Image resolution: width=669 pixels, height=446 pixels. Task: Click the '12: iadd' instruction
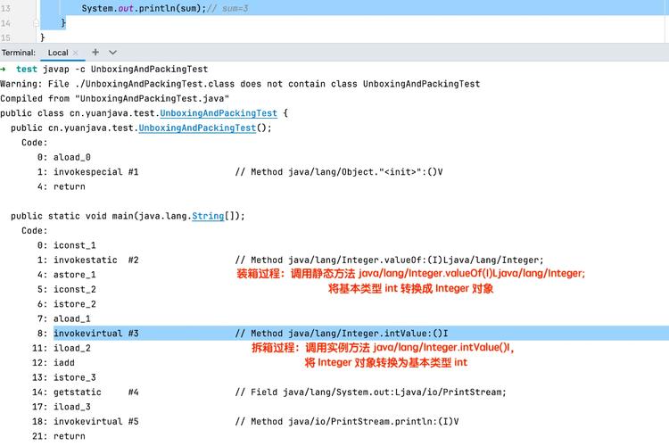coord(54,363)
